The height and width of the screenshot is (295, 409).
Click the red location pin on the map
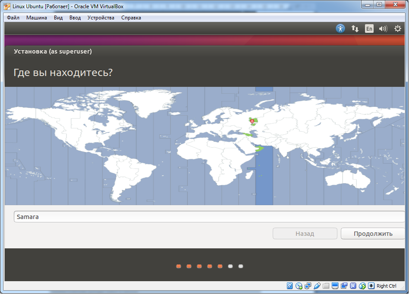[252, 121]
